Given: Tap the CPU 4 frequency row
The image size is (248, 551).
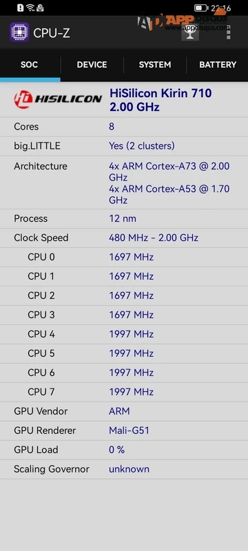Looking at the screenshot, I should pyautogui.click(x=124, y=334).
